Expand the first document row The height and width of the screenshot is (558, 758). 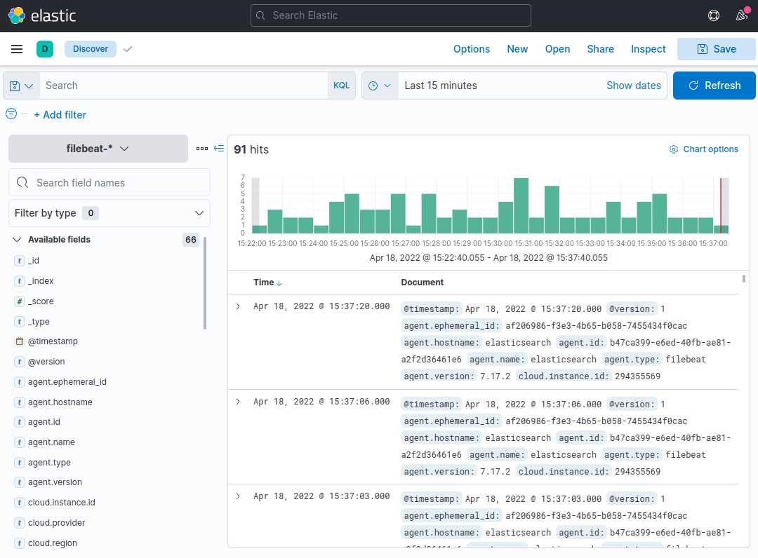pos(237,306)
